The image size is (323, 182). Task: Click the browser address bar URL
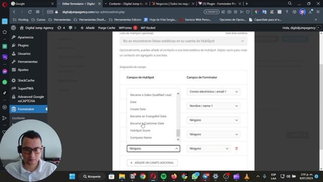tap(93, 12)
